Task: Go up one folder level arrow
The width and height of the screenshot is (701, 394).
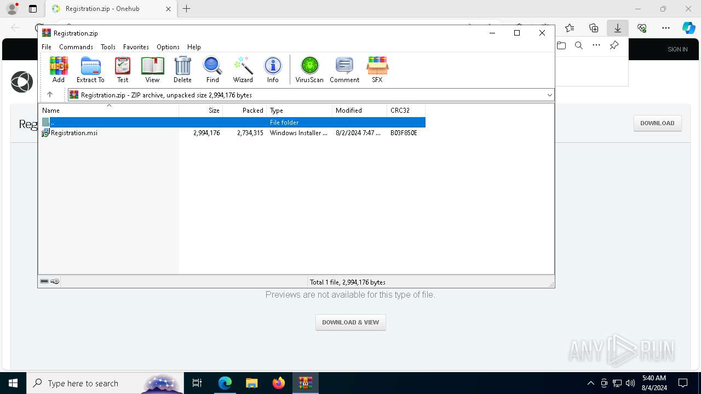Action: point(49,95)
